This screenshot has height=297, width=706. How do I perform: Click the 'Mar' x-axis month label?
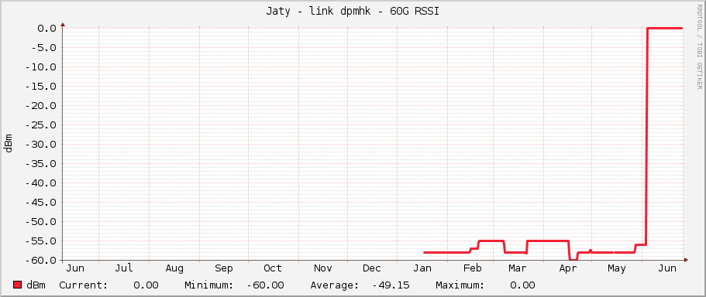518,268
